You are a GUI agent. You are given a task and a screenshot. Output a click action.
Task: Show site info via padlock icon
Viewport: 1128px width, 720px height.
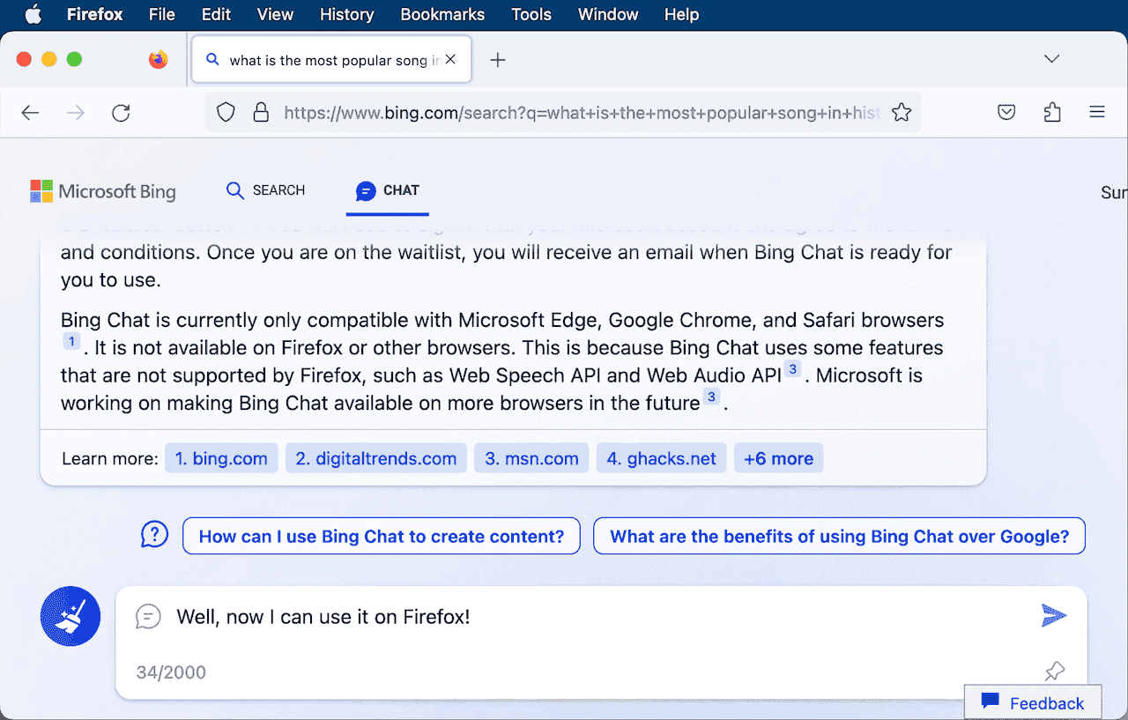260,113
